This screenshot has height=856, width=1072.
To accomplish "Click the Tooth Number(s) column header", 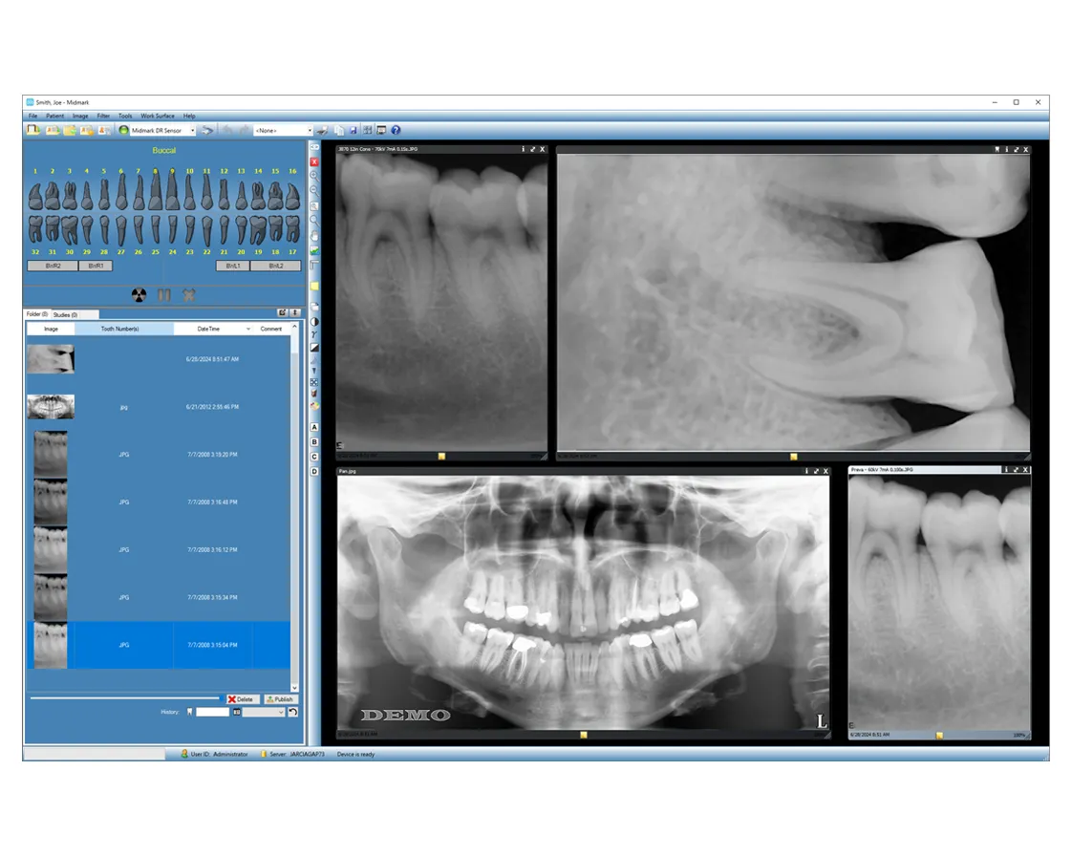I will point(124,329).
